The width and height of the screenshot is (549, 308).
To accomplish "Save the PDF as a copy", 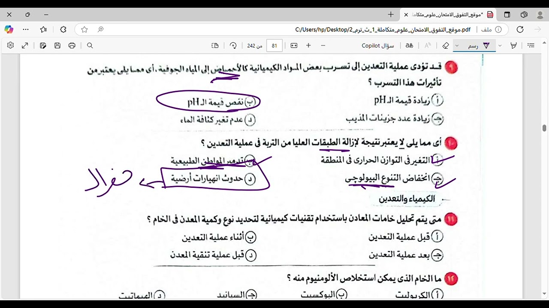I will 43,45.
